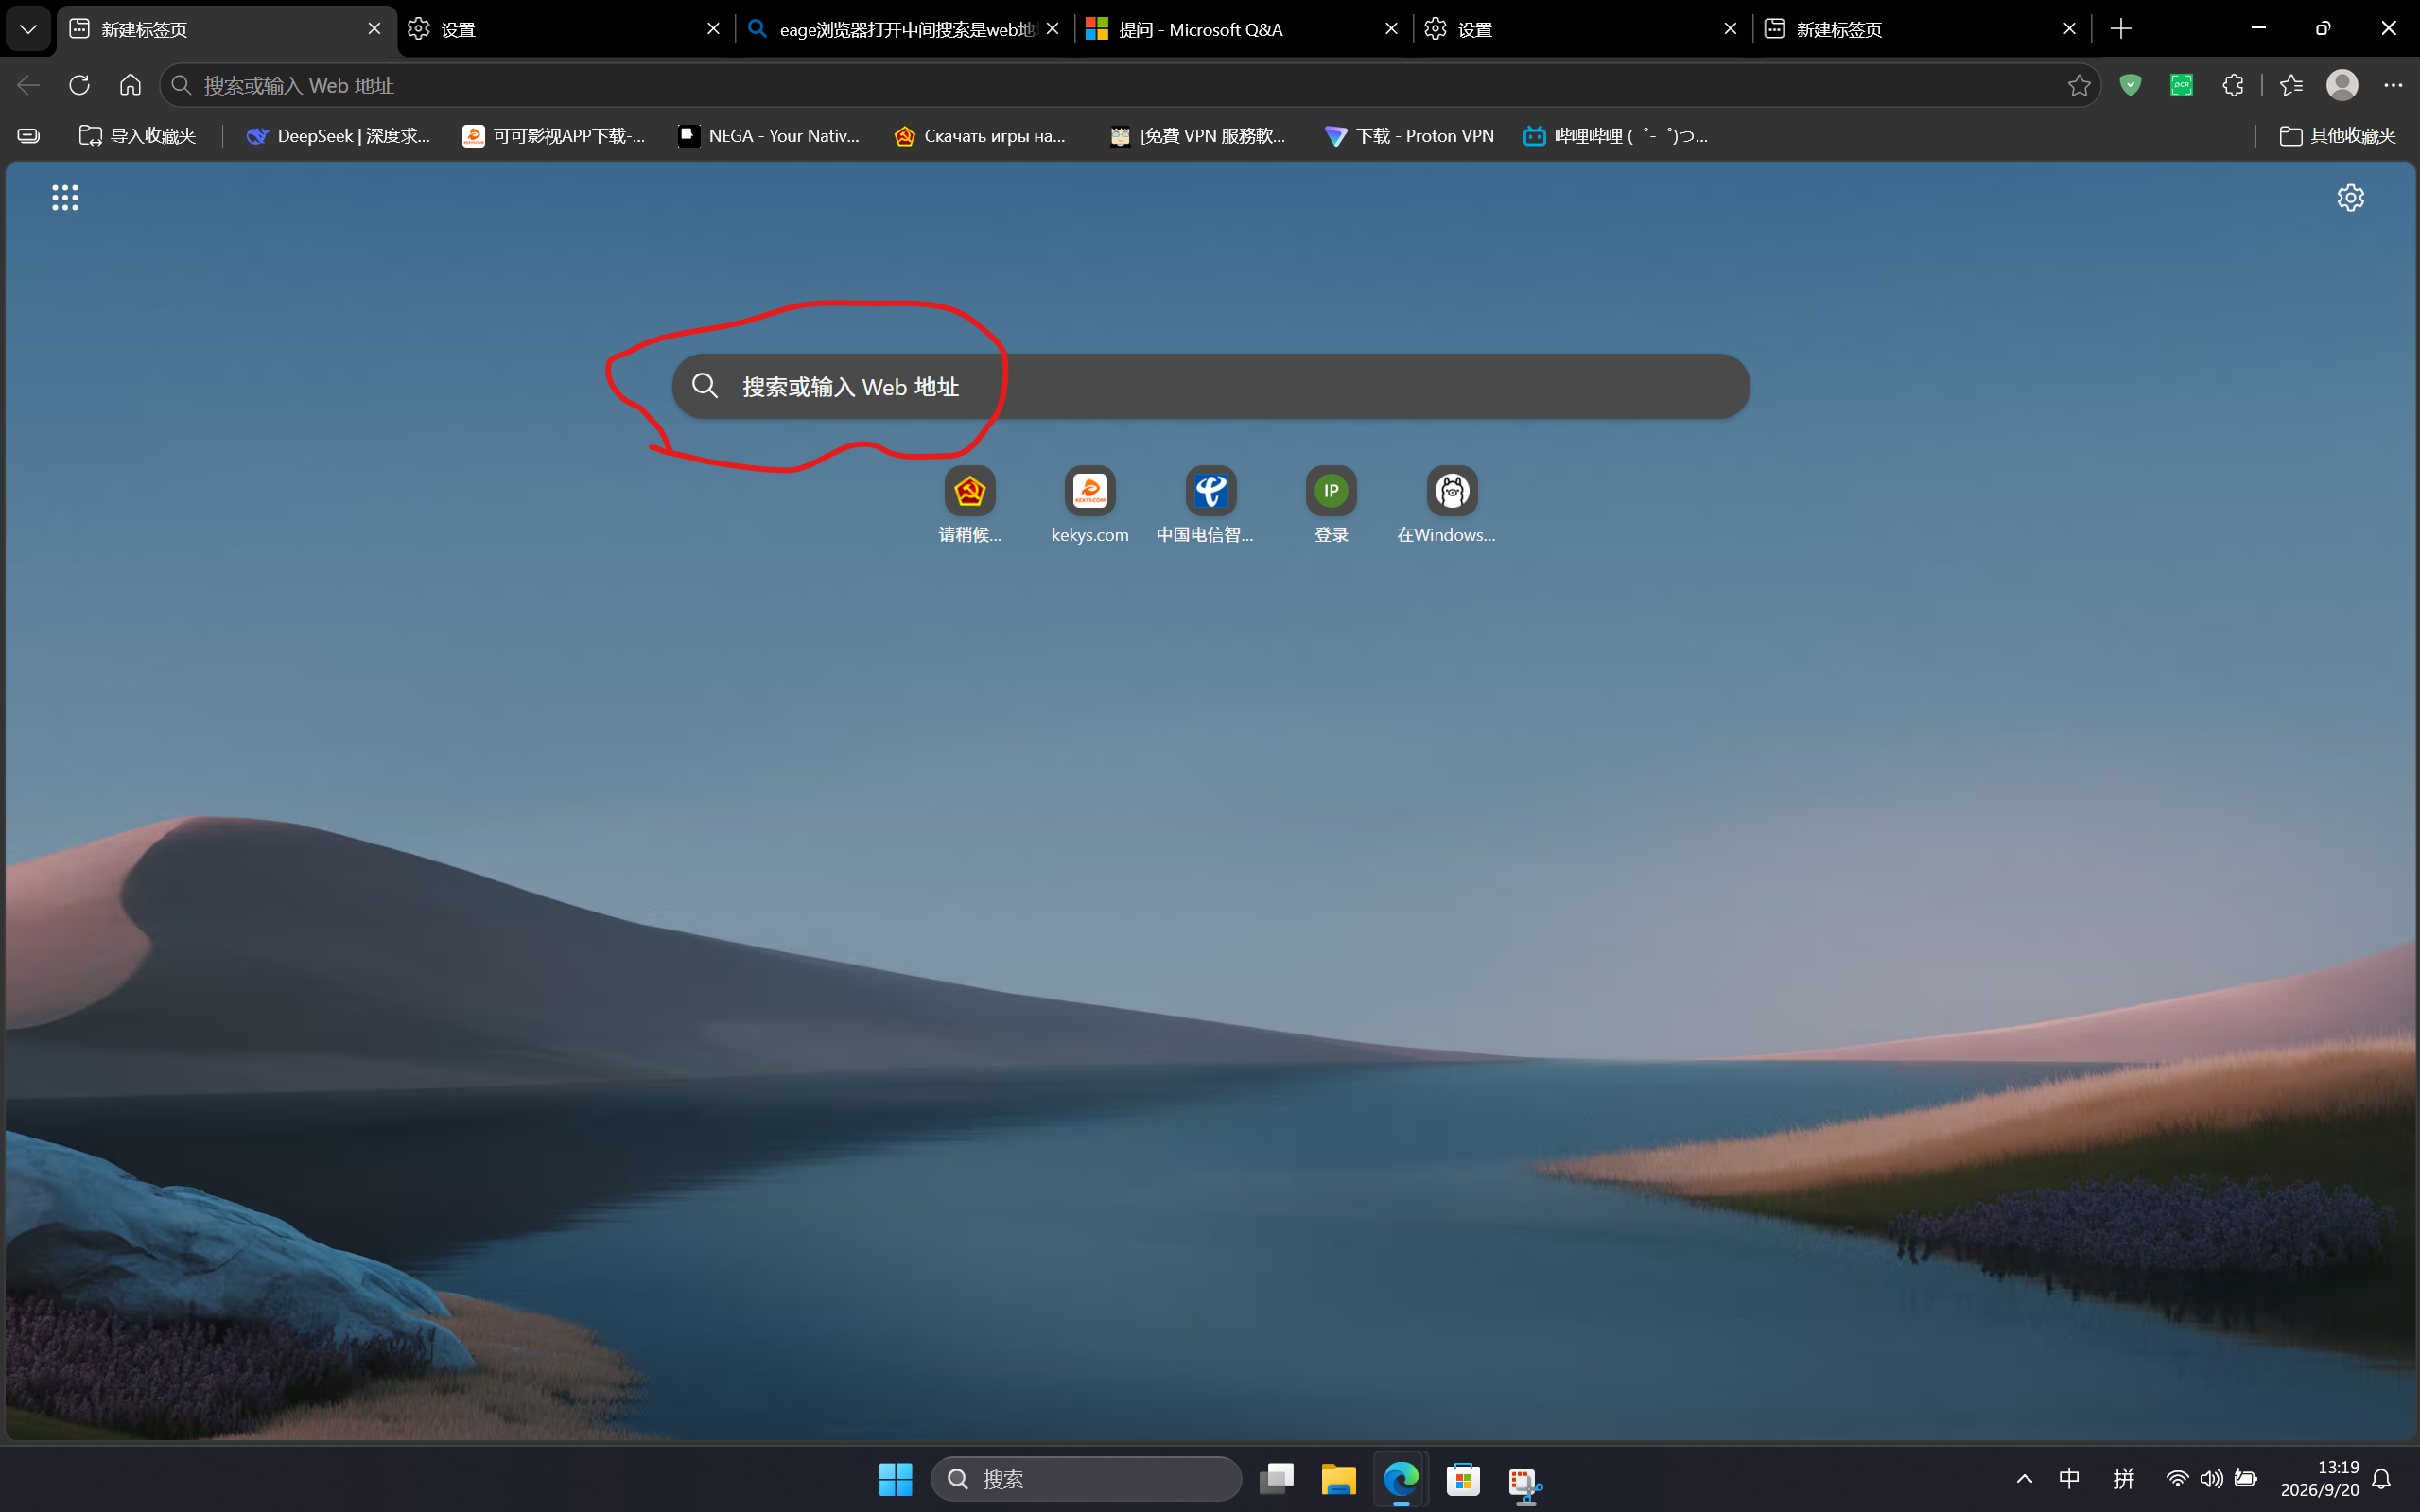Switch to the last 新建标签页 tab
The width and height of the screenshot is (2420, 1512).
coord(1922,29)
